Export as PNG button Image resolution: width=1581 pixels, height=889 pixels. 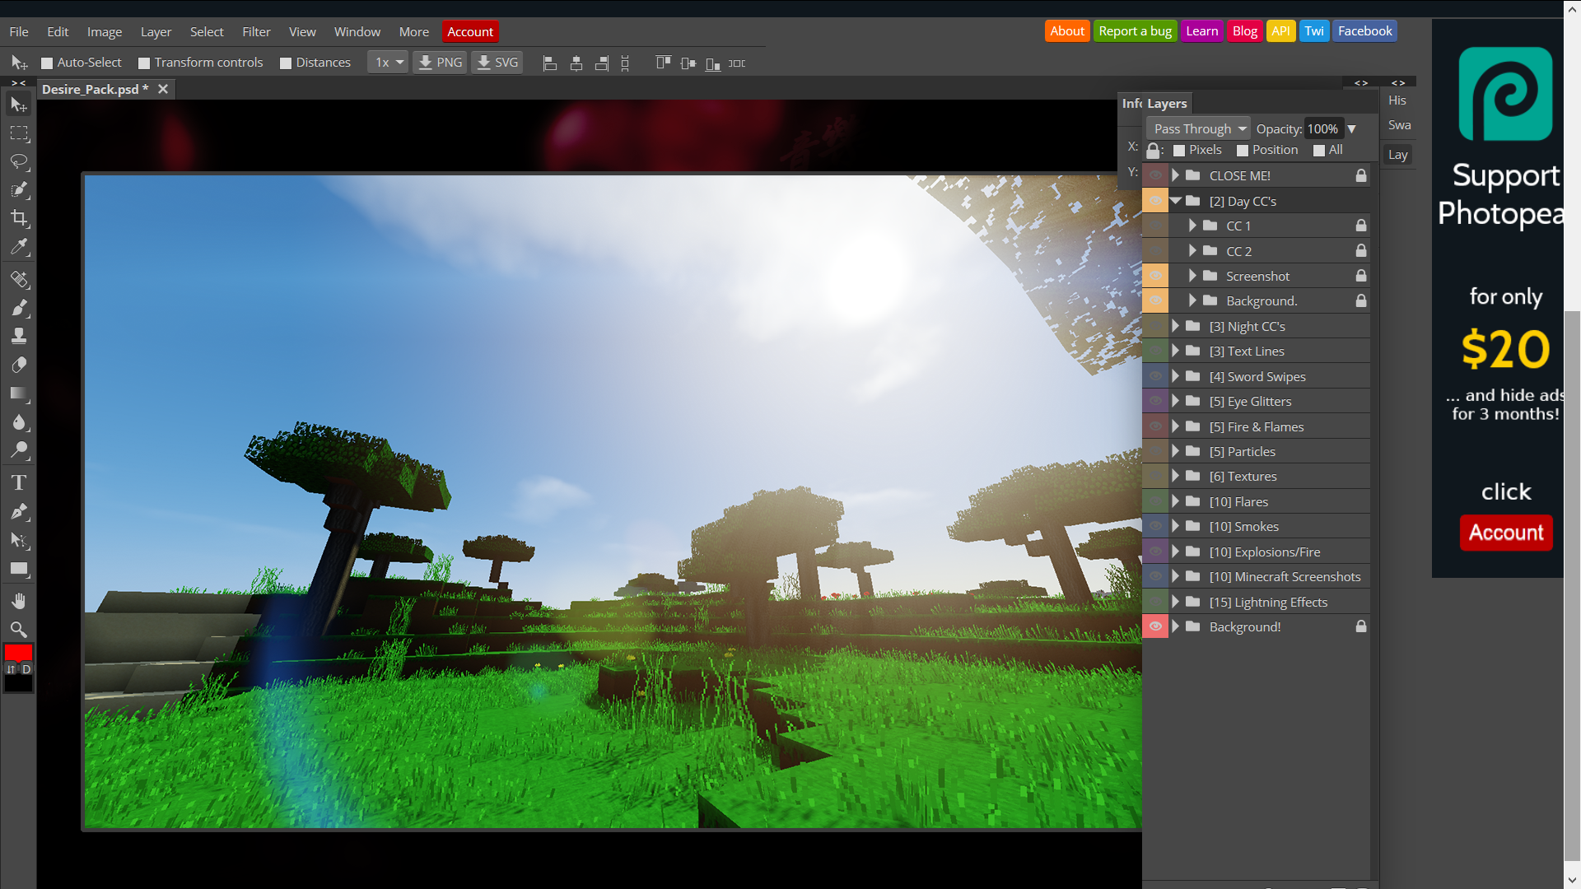[x=441, y=63]
